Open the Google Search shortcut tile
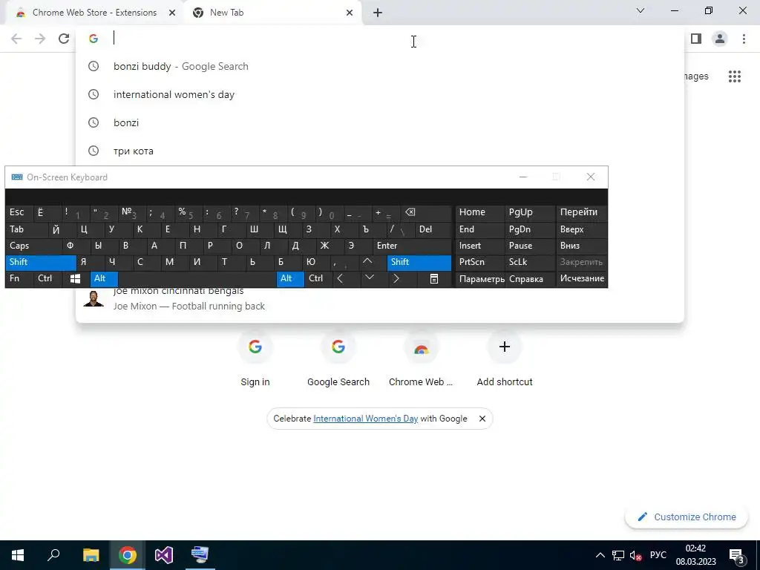The width and height of the screenshot is (760, 570). click(x=338, y=360)
